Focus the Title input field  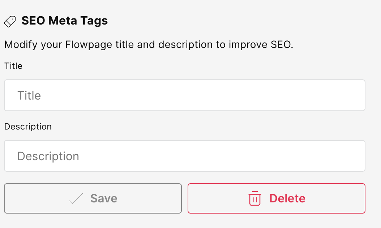185,95
